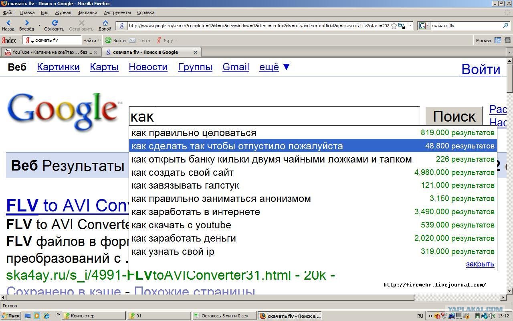Go back with the Назад arrow
The height and width of the screenshot is (321, 513).
[x=8, y=25]
